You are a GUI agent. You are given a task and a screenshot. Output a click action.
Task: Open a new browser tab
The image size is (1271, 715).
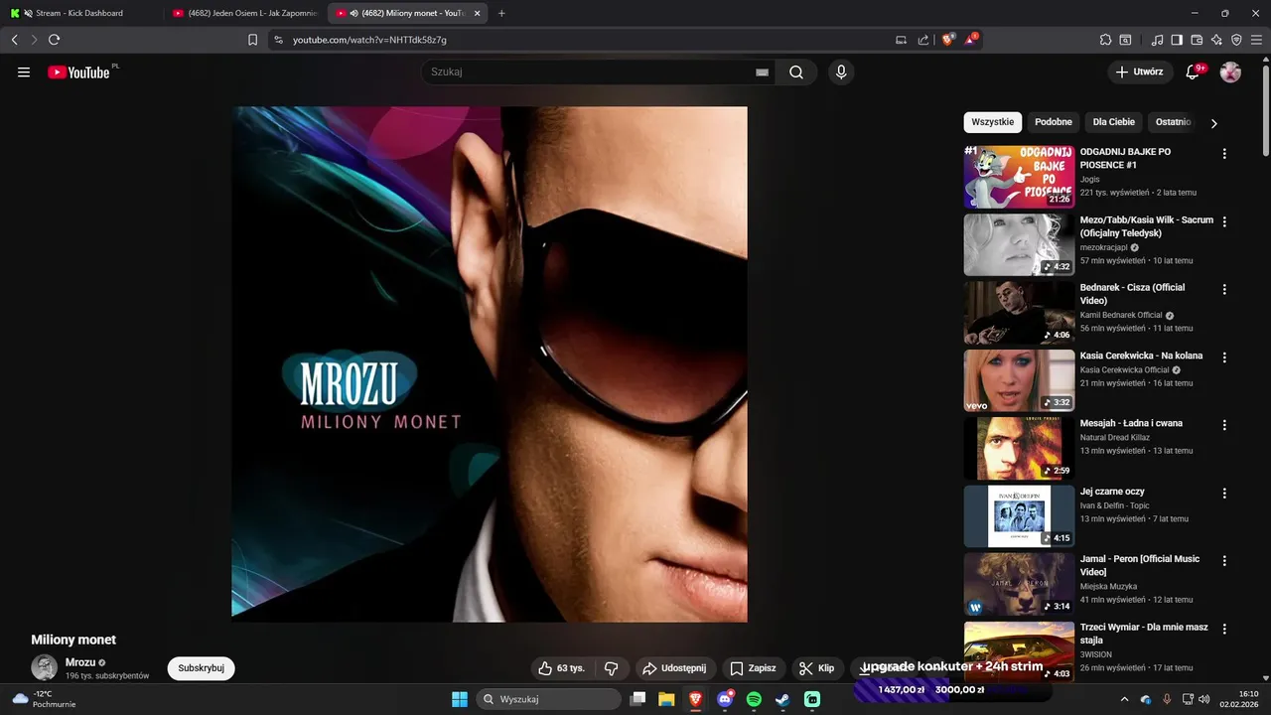click(501, 13)
